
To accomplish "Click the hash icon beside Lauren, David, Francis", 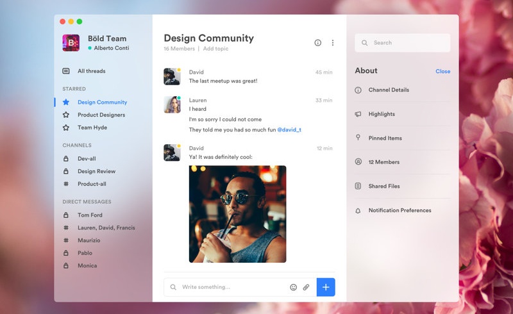I will point(66,227).
